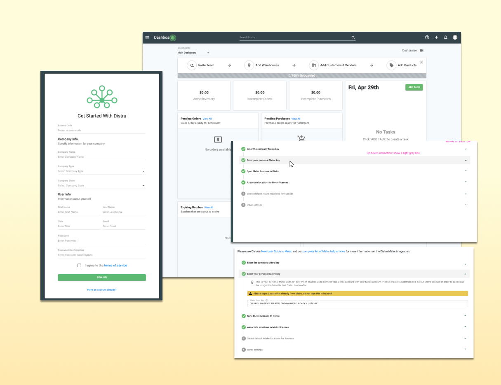Open the help question mark icon
Viewport: 501px width, 385px height.
click(x=427, y=37)
